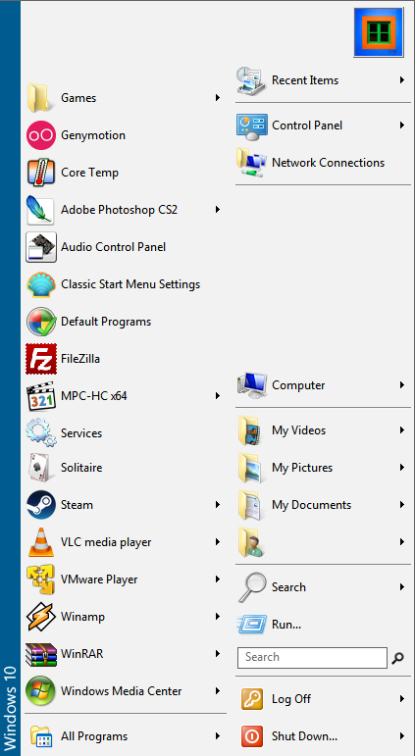Open the My Pictures label
The width and height of the screenshot is (415, 756).
pyautogui.click(x=302, y=468)
